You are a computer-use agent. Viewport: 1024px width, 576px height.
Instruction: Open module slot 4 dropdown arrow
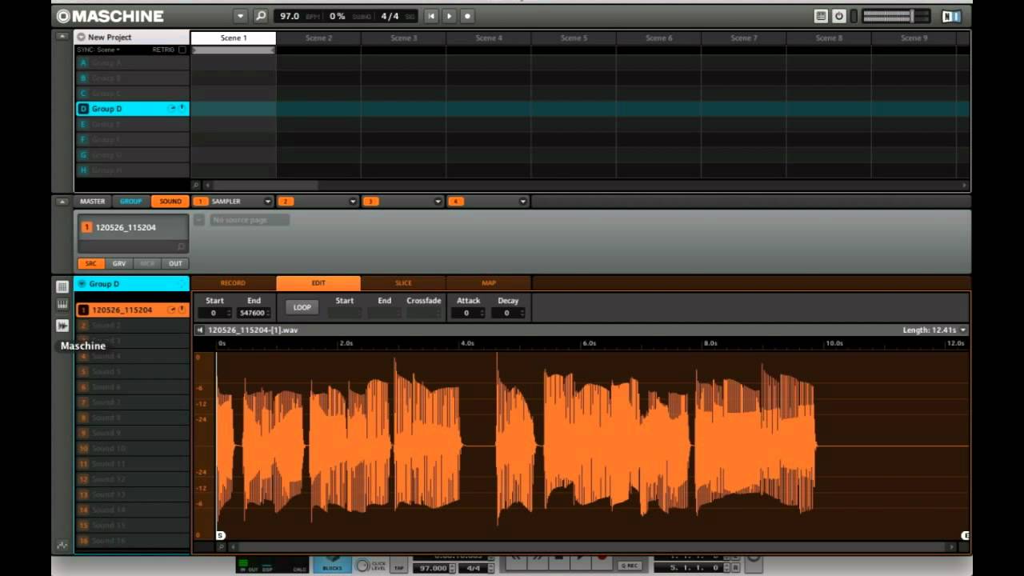[x=522, y=202]
